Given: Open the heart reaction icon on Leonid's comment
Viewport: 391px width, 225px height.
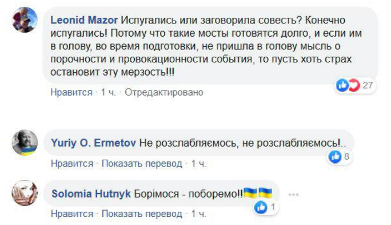Looking at the screenshot, I should click(354, 85).
